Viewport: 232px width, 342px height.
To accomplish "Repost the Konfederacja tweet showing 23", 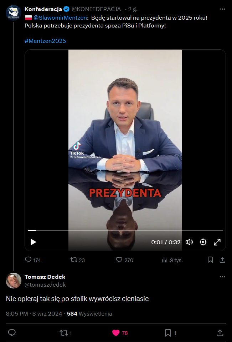I will 74,260.
